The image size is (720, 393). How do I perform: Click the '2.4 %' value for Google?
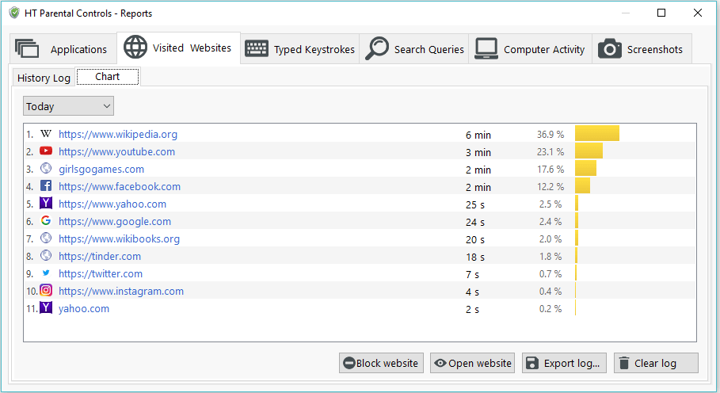pos(550,222)
